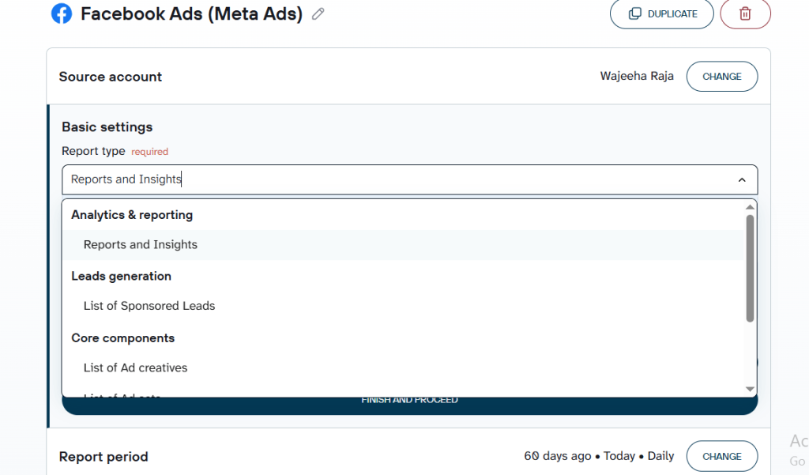The image size is (809, 475).
Task: Change the source account
Action: tap(722, 77)
